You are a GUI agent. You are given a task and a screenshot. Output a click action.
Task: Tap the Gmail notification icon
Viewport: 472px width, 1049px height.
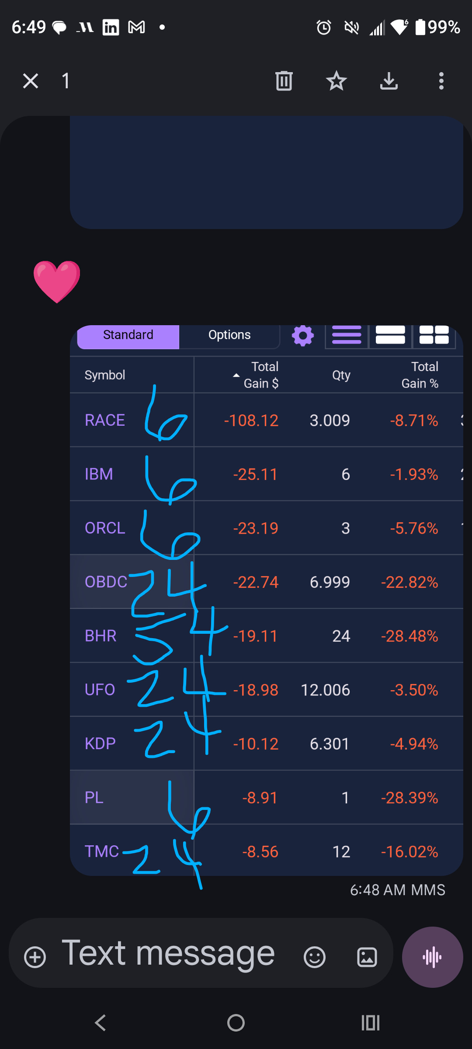(x=136, y=28)
